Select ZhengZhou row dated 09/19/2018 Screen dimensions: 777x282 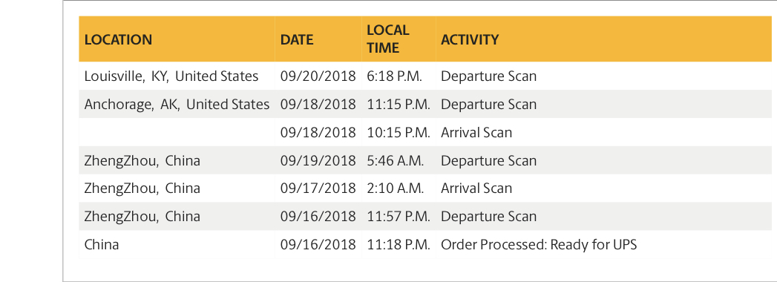pyautogui.click(x=426, y=160)
